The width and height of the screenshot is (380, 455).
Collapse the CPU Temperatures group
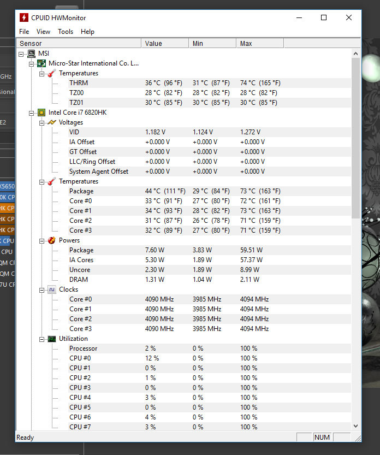[x=42, y=182]
